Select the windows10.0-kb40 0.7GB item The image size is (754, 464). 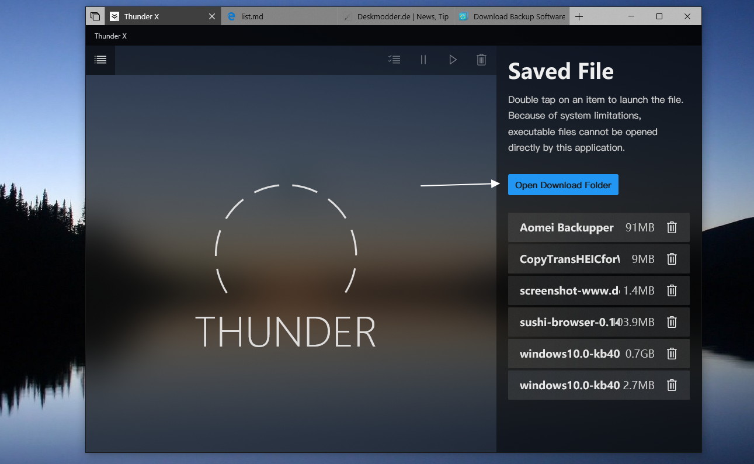coord(599,354)
